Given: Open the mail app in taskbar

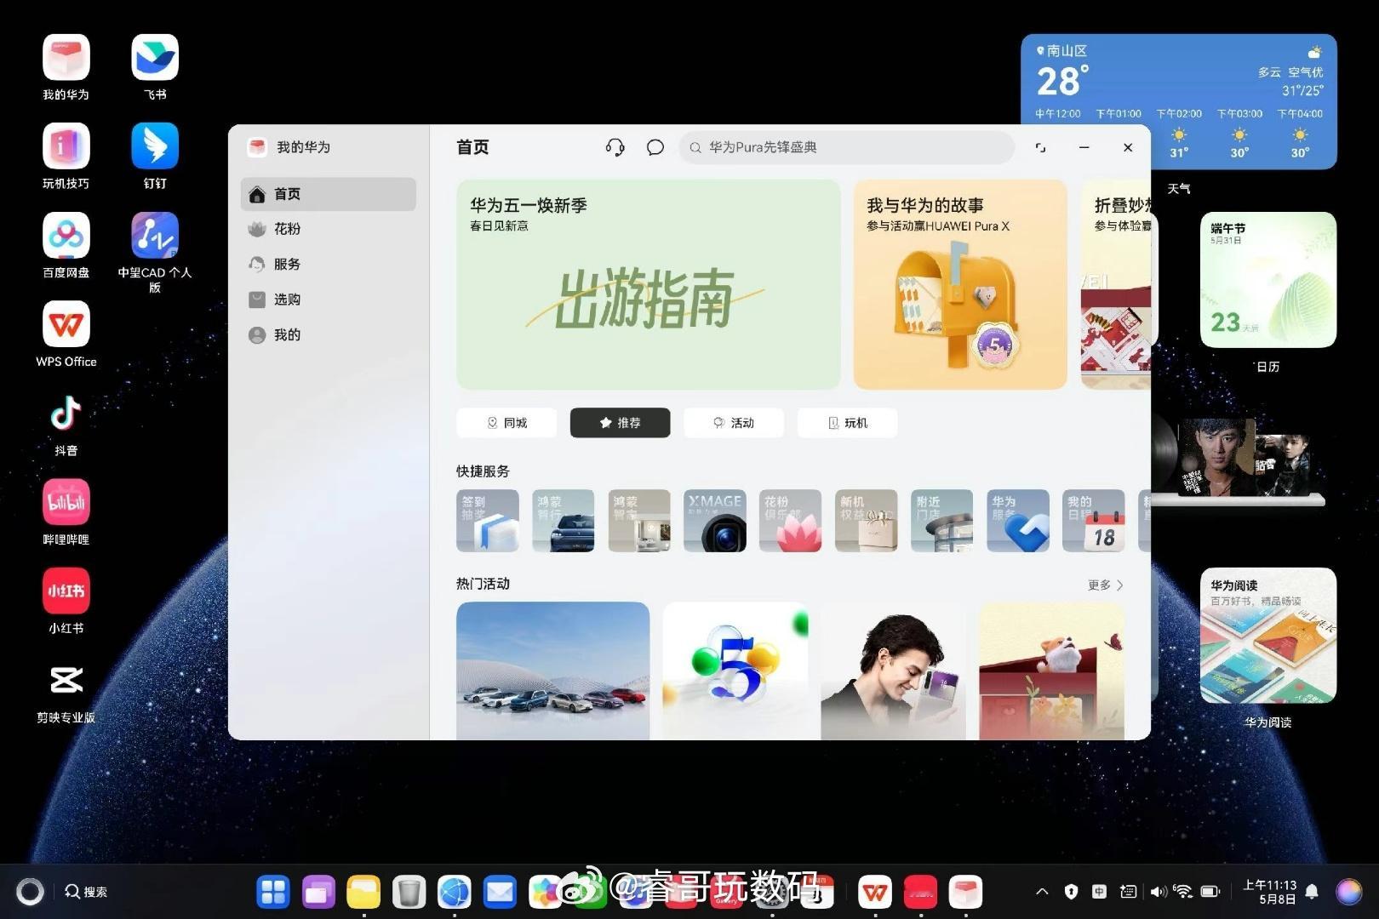Looking at the screenshot, I should tap(499, 892).
